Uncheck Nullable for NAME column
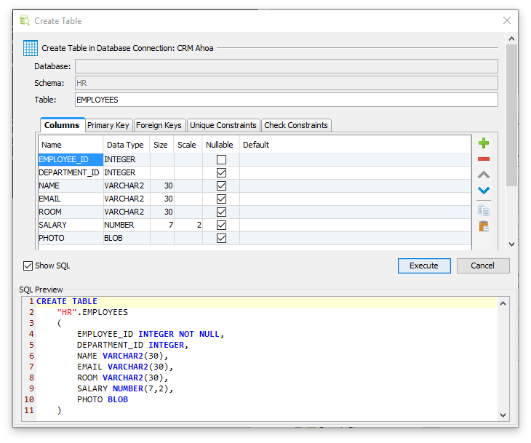531x443 pixels. 221,186
